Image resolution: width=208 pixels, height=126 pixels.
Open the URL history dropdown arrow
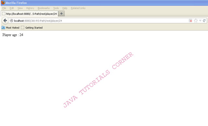point(200,21)
